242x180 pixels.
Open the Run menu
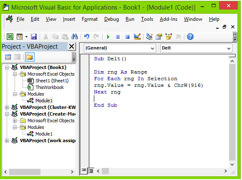pos(130,19)
